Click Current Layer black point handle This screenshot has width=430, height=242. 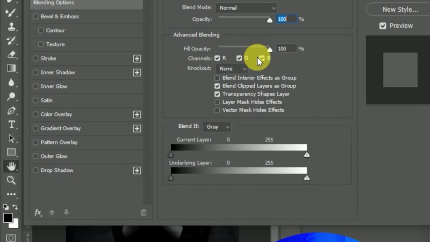pyautogui.click(x=171, y=155)
